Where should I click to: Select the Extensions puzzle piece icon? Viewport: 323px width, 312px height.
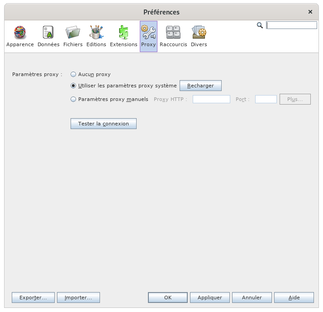pyautogui.click(x=123, y=36)
